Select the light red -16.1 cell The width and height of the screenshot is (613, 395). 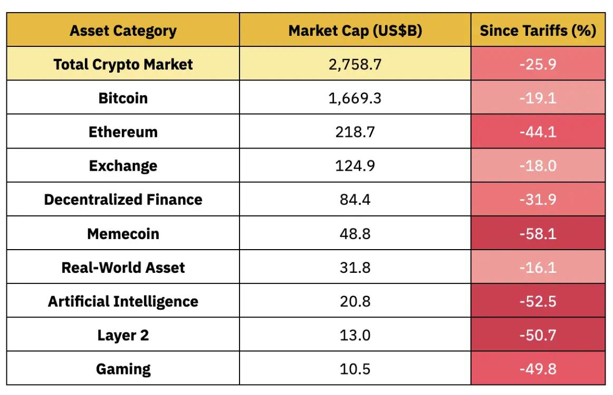point(538,267)
